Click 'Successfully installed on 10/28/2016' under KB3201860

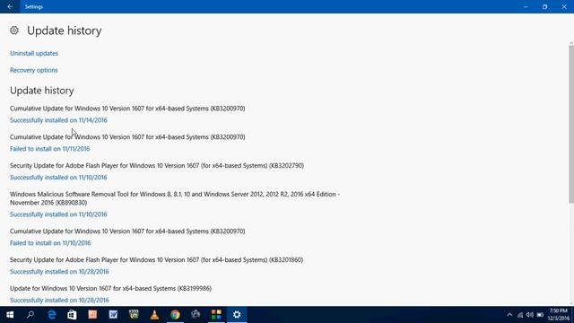(x=59, y=271)
